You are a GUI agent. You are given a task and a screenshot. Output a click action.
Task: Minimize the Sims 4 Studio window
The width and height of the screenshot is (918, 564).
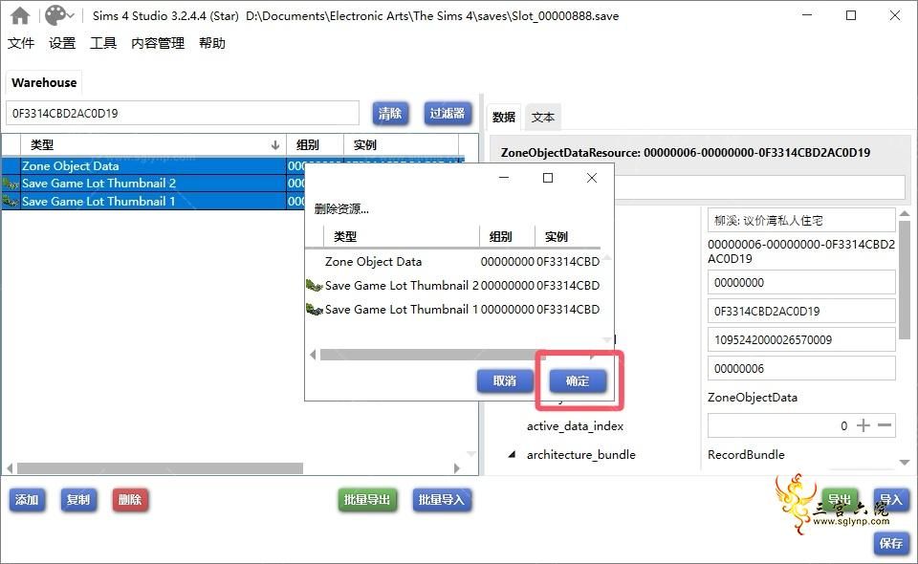click(807, 15)
